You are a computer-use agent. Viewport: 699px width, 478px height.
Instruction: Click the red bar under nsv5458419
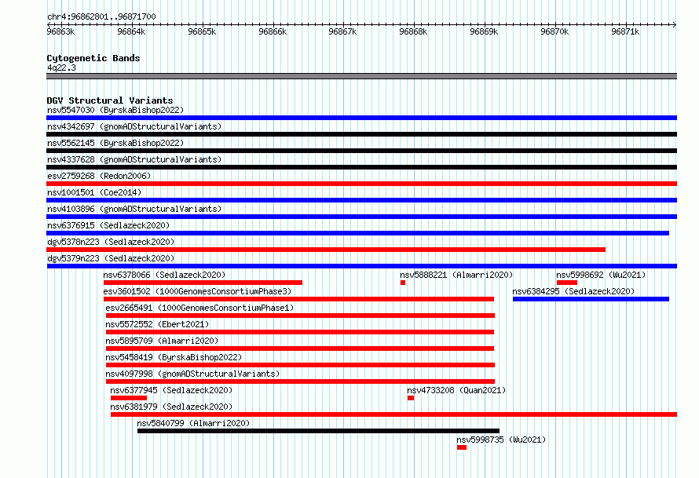(x=301, y=365)
